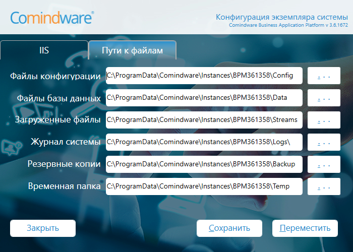Click the Файлы базы данных label
Screen dimensions: 353x252
click(x=59, y=98)
